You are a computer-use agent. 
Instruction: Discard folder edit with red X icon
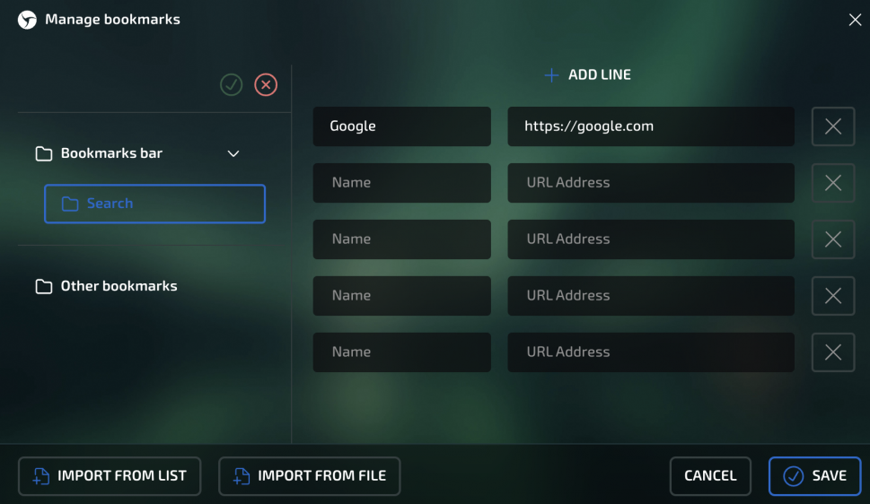click(x=266, y=85)
